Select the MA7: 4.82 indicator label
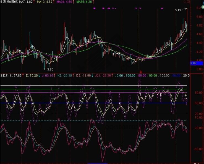This screenshot has height=164, width=204. 25,2
